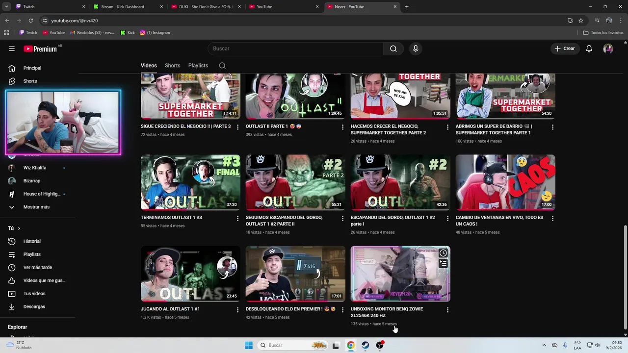The width and height of the screenshot is (628, 353).
Task: Click the YouTube Premium logo
Action: click(x=41, y=49)
